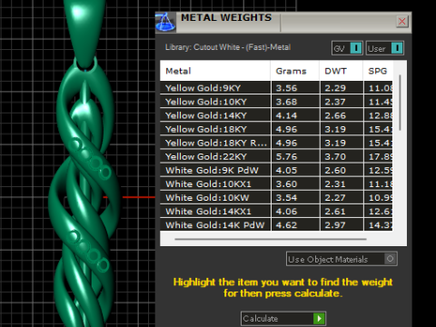The width and height of the screenshot is (436, 327).
Task: Click the Library: Cutout White label
Action: (228, 47)
